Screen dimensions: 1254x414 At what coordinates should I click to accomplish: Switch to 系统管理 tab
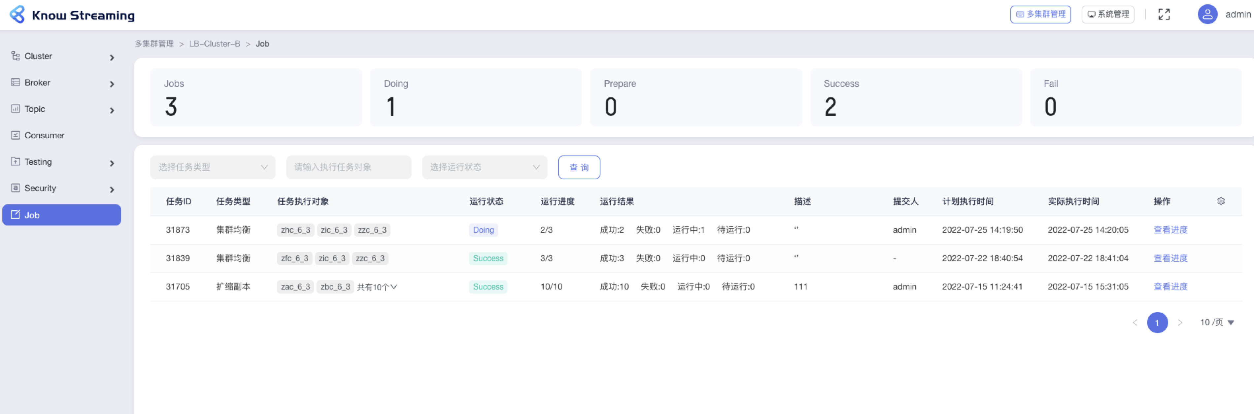[x=1107, y=15]
